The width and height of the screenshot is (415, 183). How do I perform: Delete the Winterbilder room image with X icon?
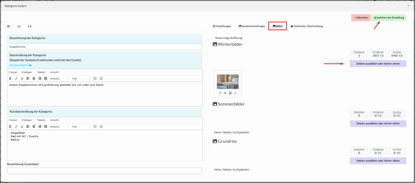[230, 93]
